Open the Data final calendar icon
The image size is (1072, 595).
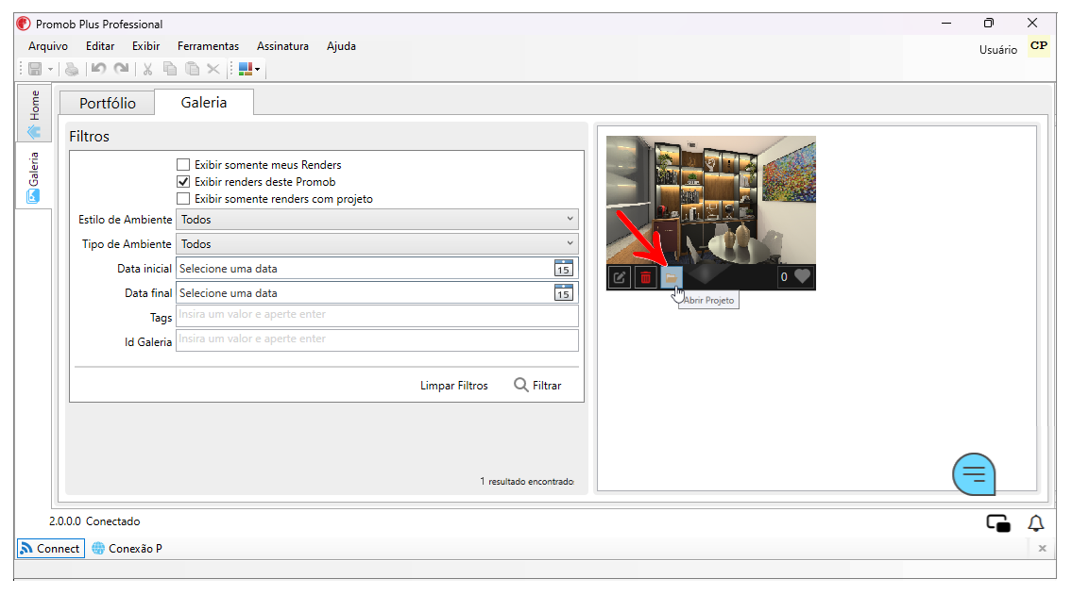[563, 292]
